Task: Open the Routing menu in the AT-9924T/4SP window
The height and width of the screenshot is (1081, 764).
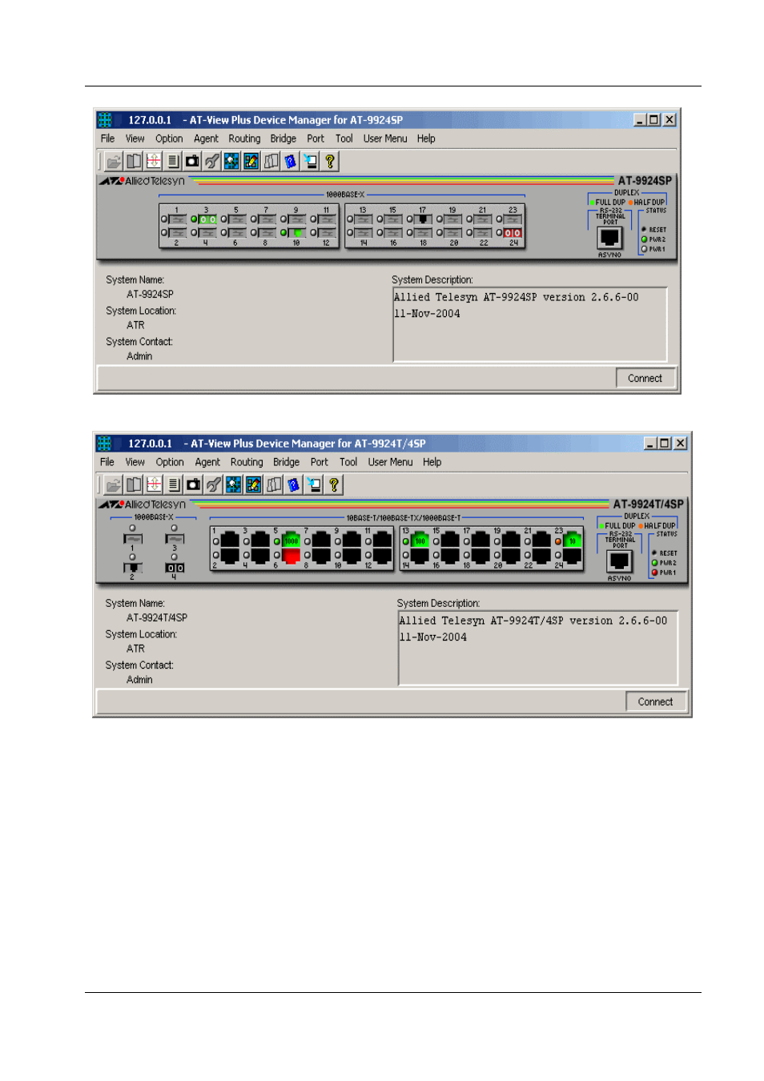Action: [247, 462]
